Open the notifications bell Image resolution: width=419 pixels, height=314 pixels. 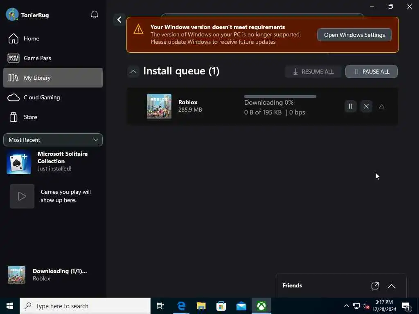[95, 15]
